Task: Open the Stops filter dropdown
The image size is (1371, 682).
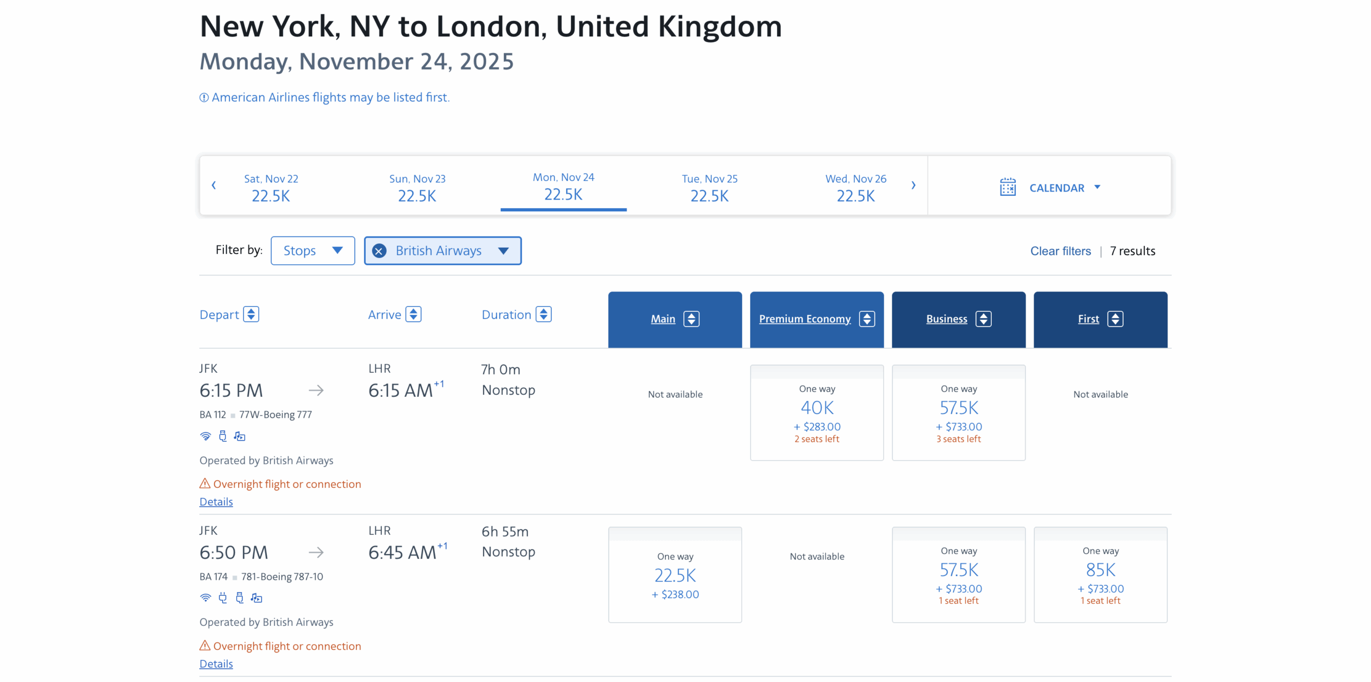Action: coord(313,250)
